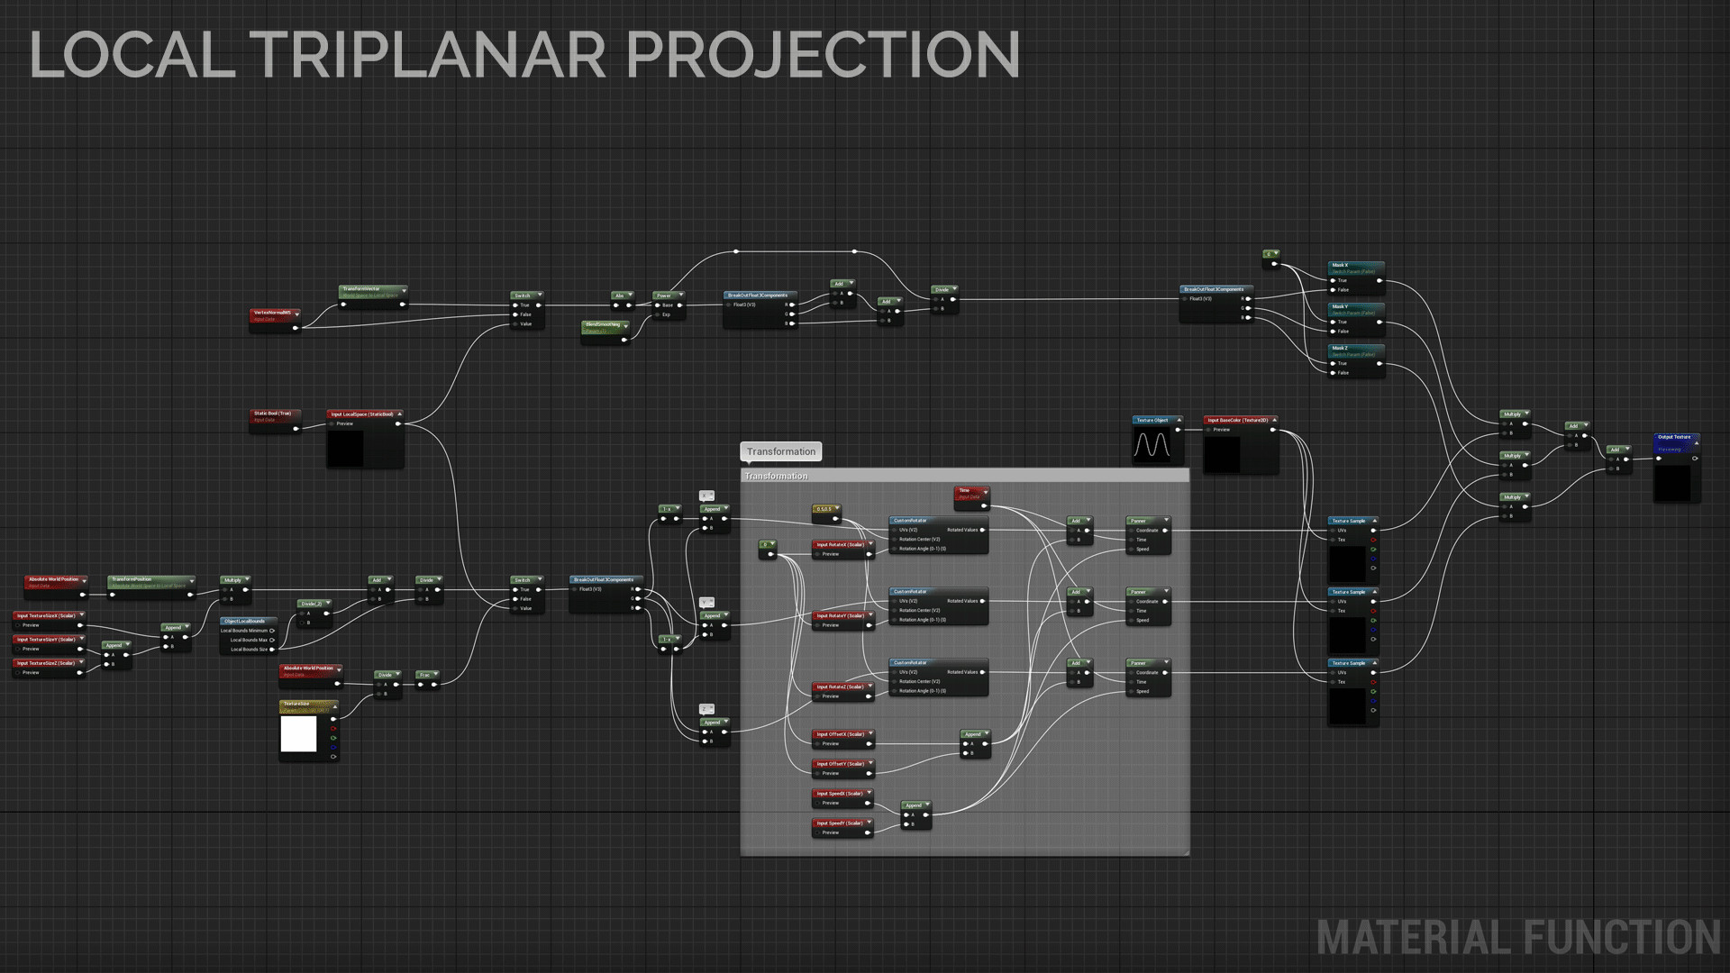Click the green channel pin on a Texture Sample node

[1373, 549]
